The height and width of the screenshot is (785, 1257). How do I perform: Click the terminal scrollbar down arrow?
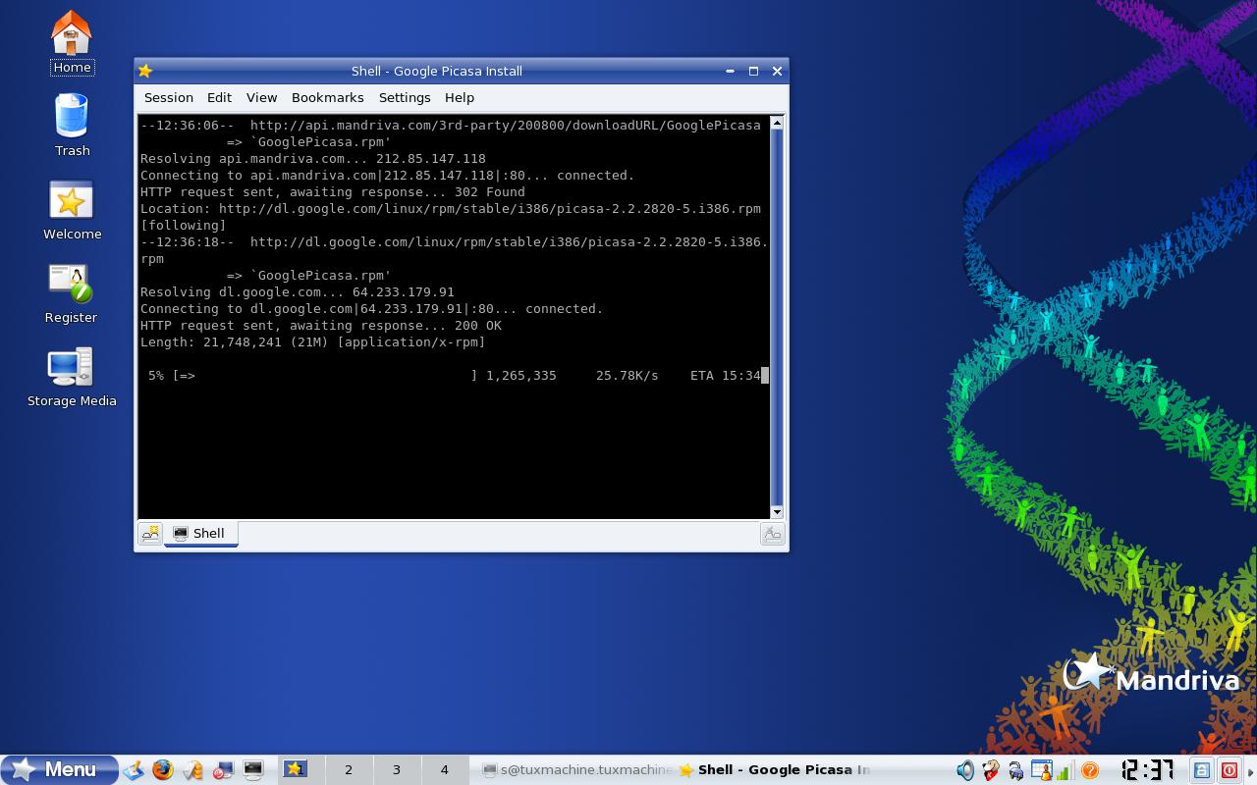point(777,511)
